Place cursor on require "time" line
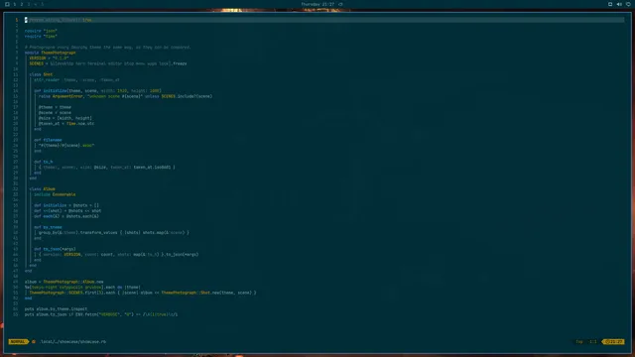Image resolution: width=635 pixels, height=357 pixels. [41, 36]
